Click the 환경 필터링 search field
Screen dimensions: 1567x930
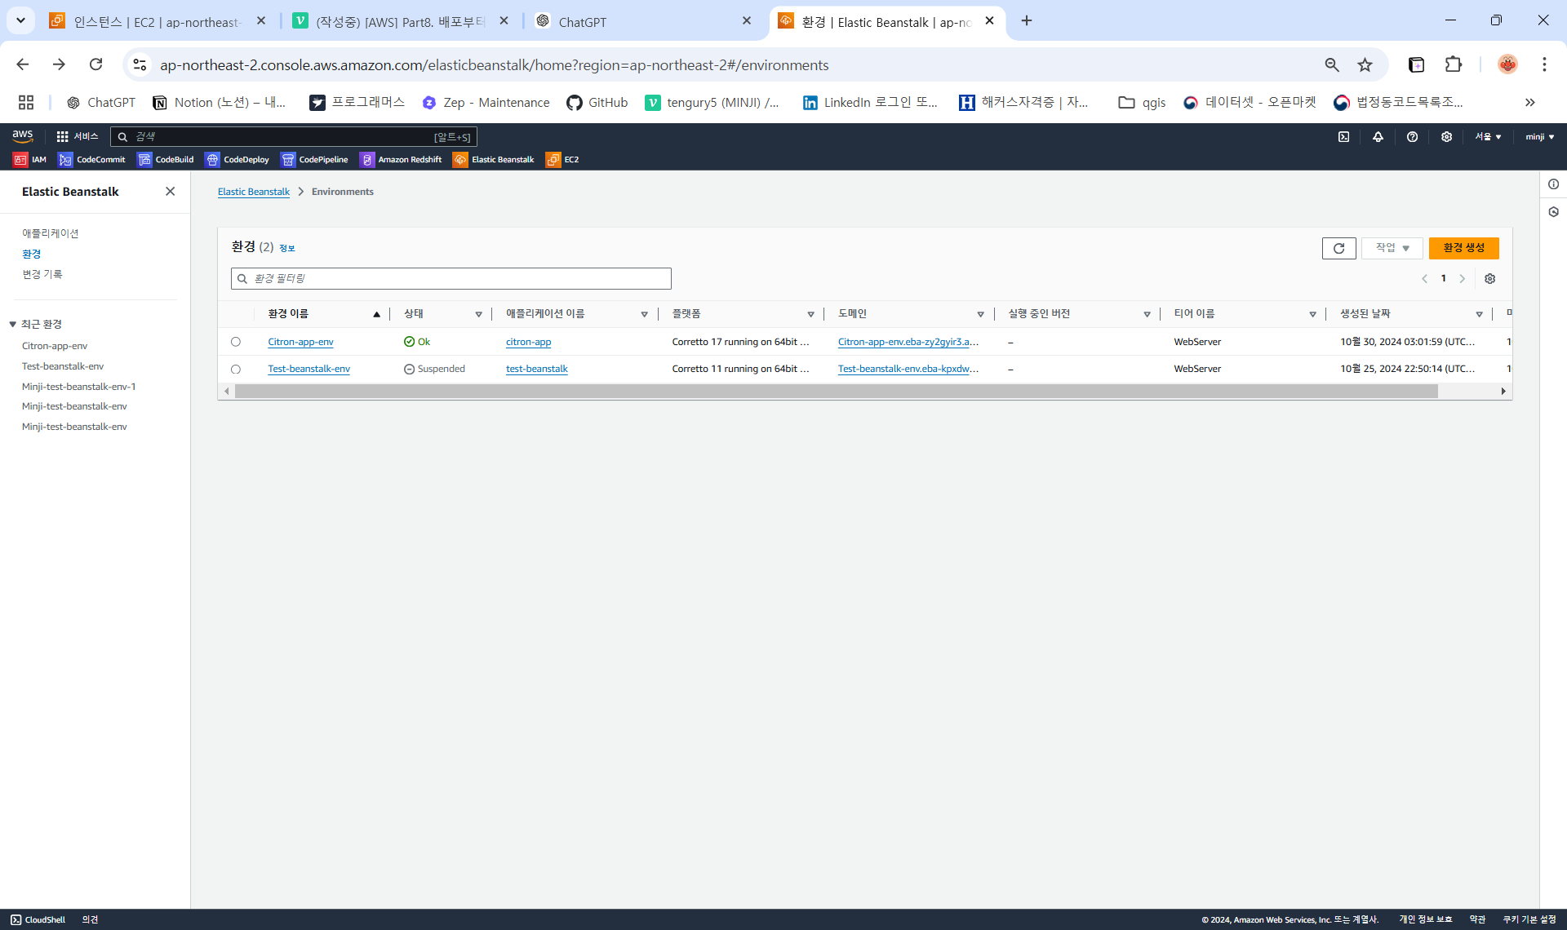(x=451, y=279)
